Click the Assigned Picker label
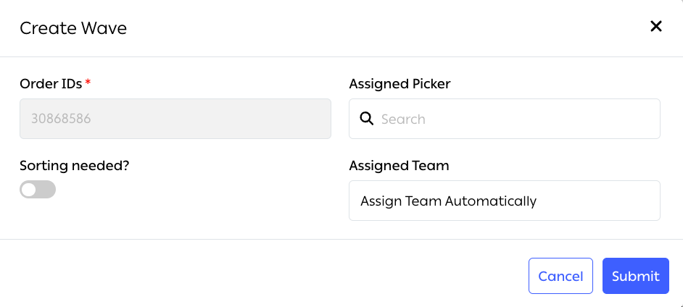This screenshot has width=683, height=307. coord(400,84)
